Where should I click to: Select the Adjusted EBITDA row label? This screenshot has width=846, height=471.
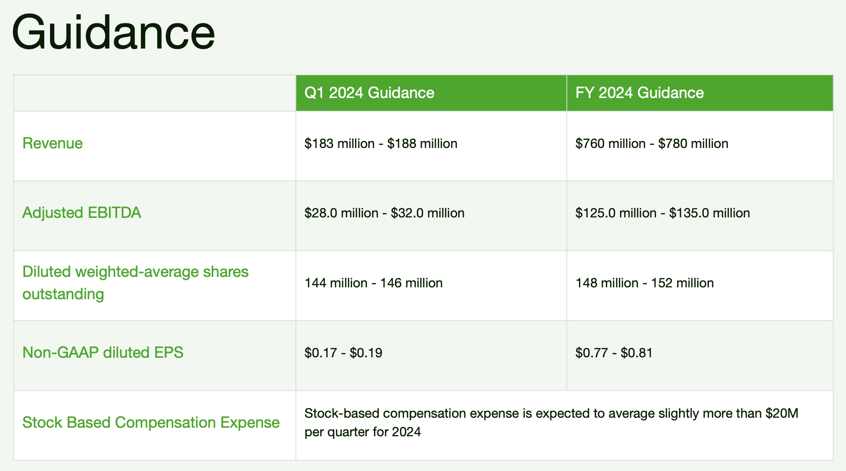[82, 213]
